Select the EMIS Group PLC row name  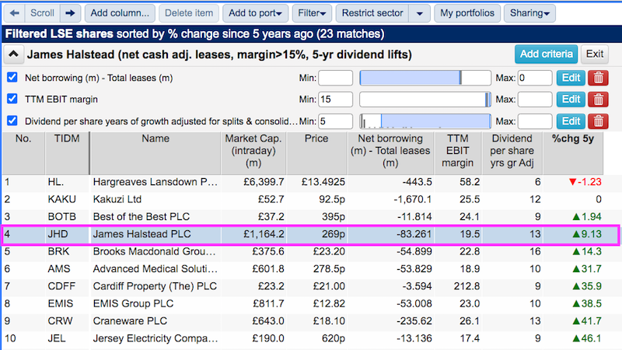133,303
